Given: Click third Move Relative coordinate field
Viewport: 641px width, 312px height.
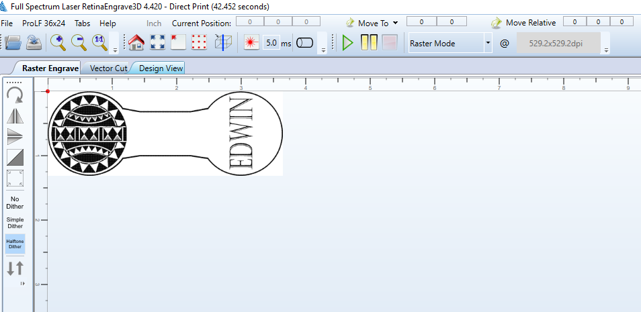Looking at the screenshot, I should pos(622,21).
